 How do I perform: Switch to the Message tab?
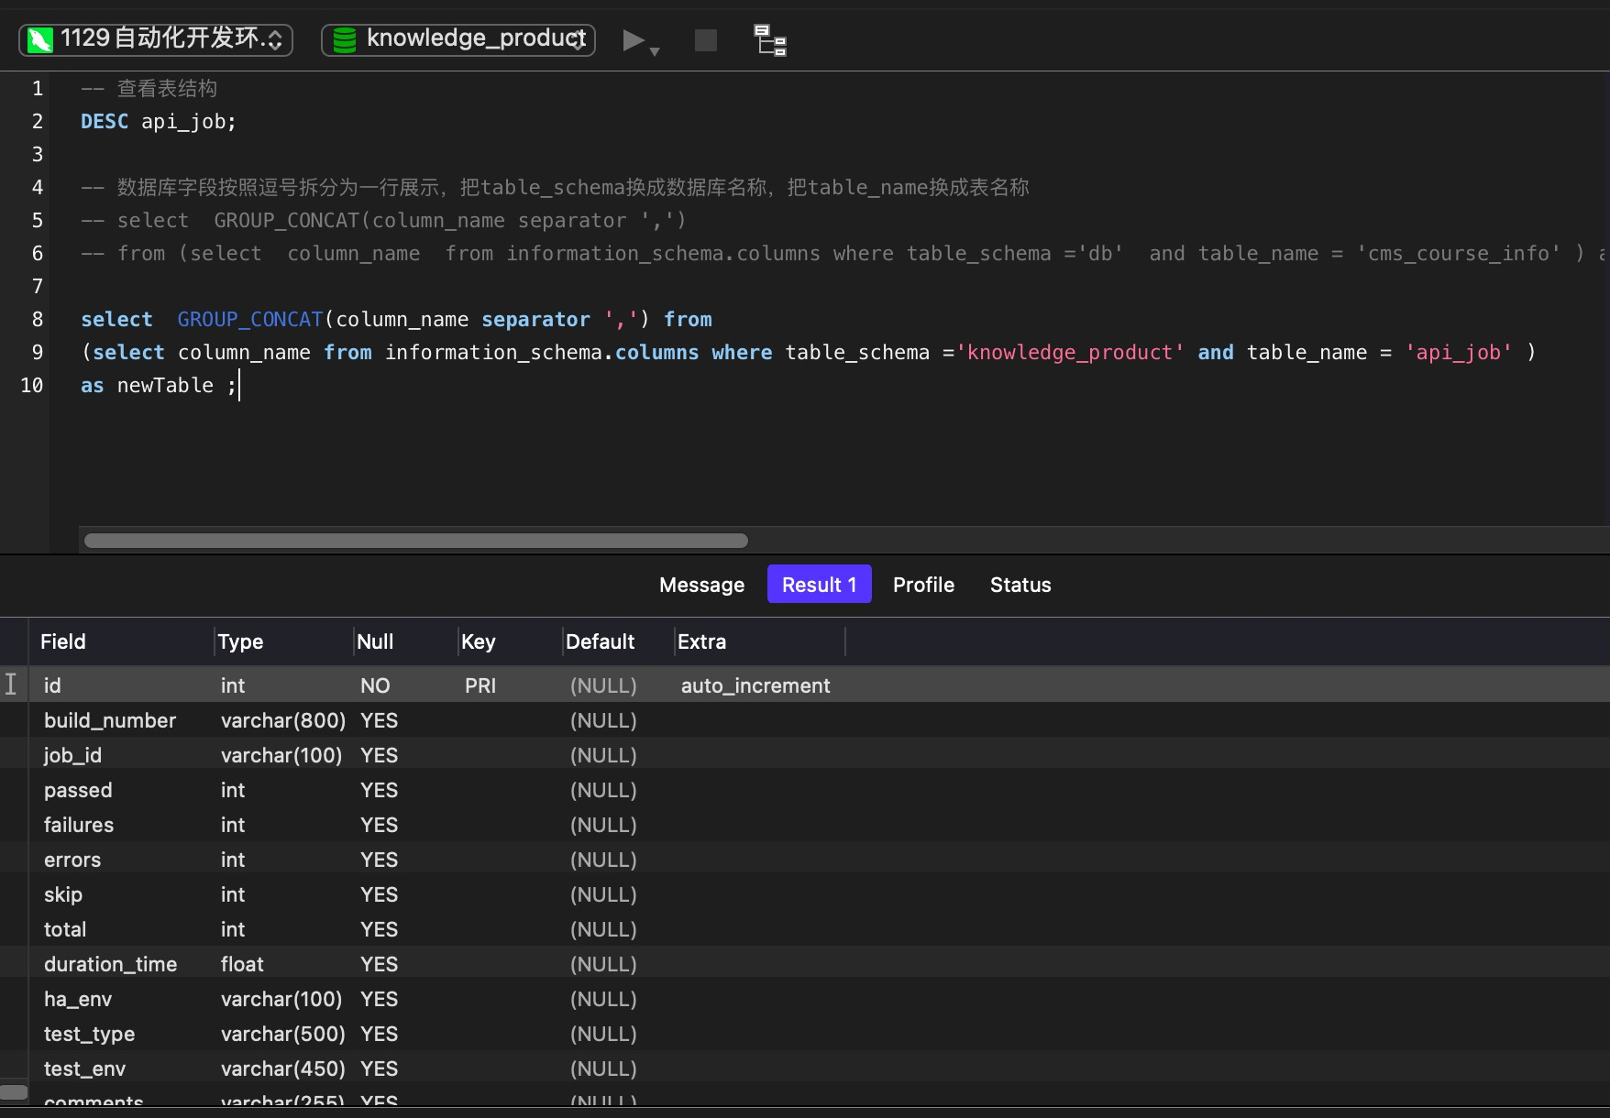click(x=701, y=584)
